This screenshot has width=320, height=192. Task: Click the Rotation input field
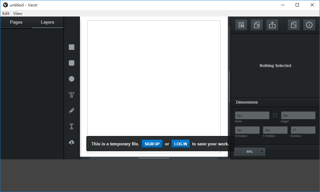303,130
